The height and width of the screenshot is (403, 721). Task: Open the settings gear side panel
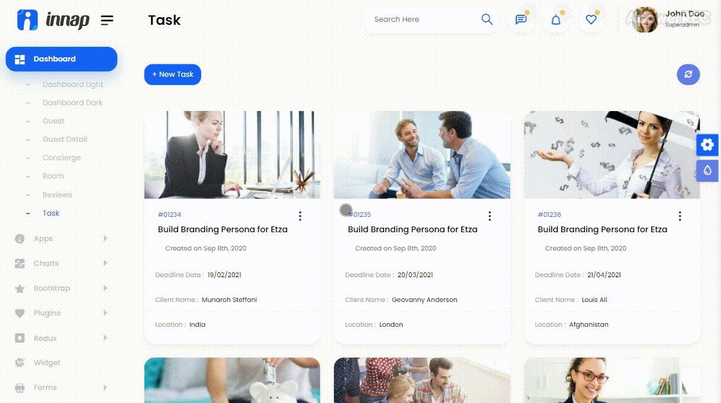(707, 145)
